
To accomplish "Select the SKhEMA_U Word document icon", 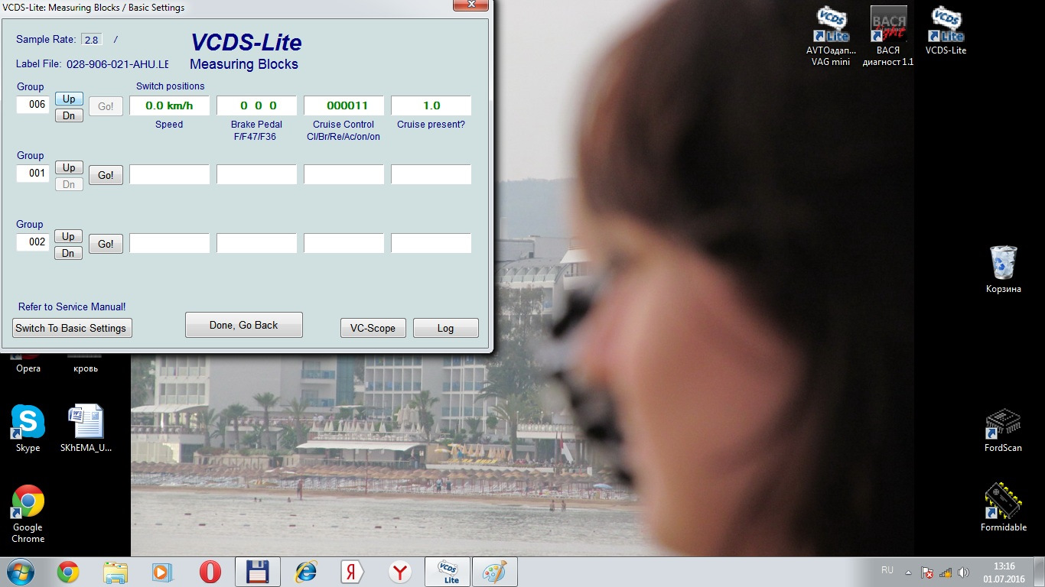I will click(x=86, y=429).
